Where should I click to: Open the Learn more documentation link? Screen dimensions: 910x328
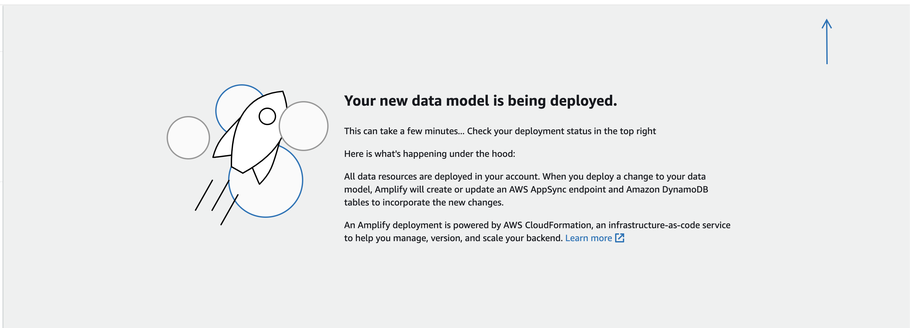[x=589, y=238]
